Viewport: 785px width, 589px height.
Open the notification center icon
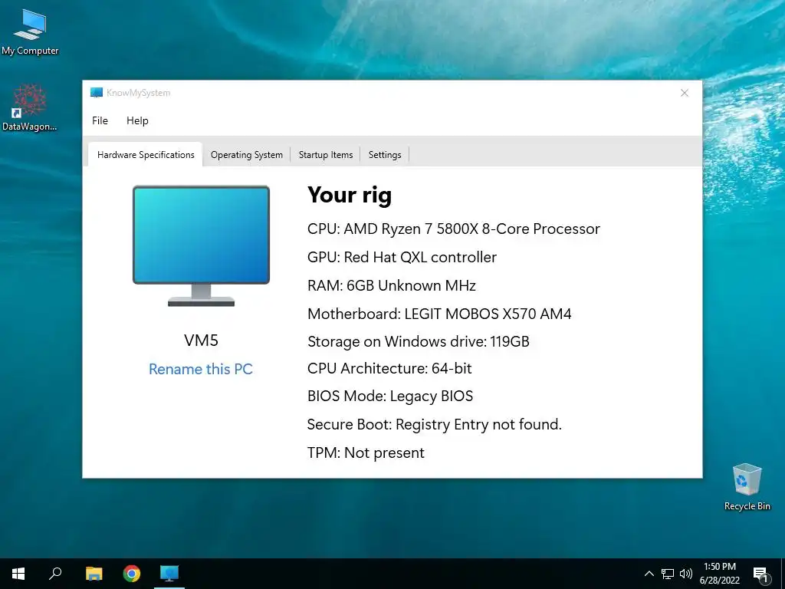click(761, 574)
